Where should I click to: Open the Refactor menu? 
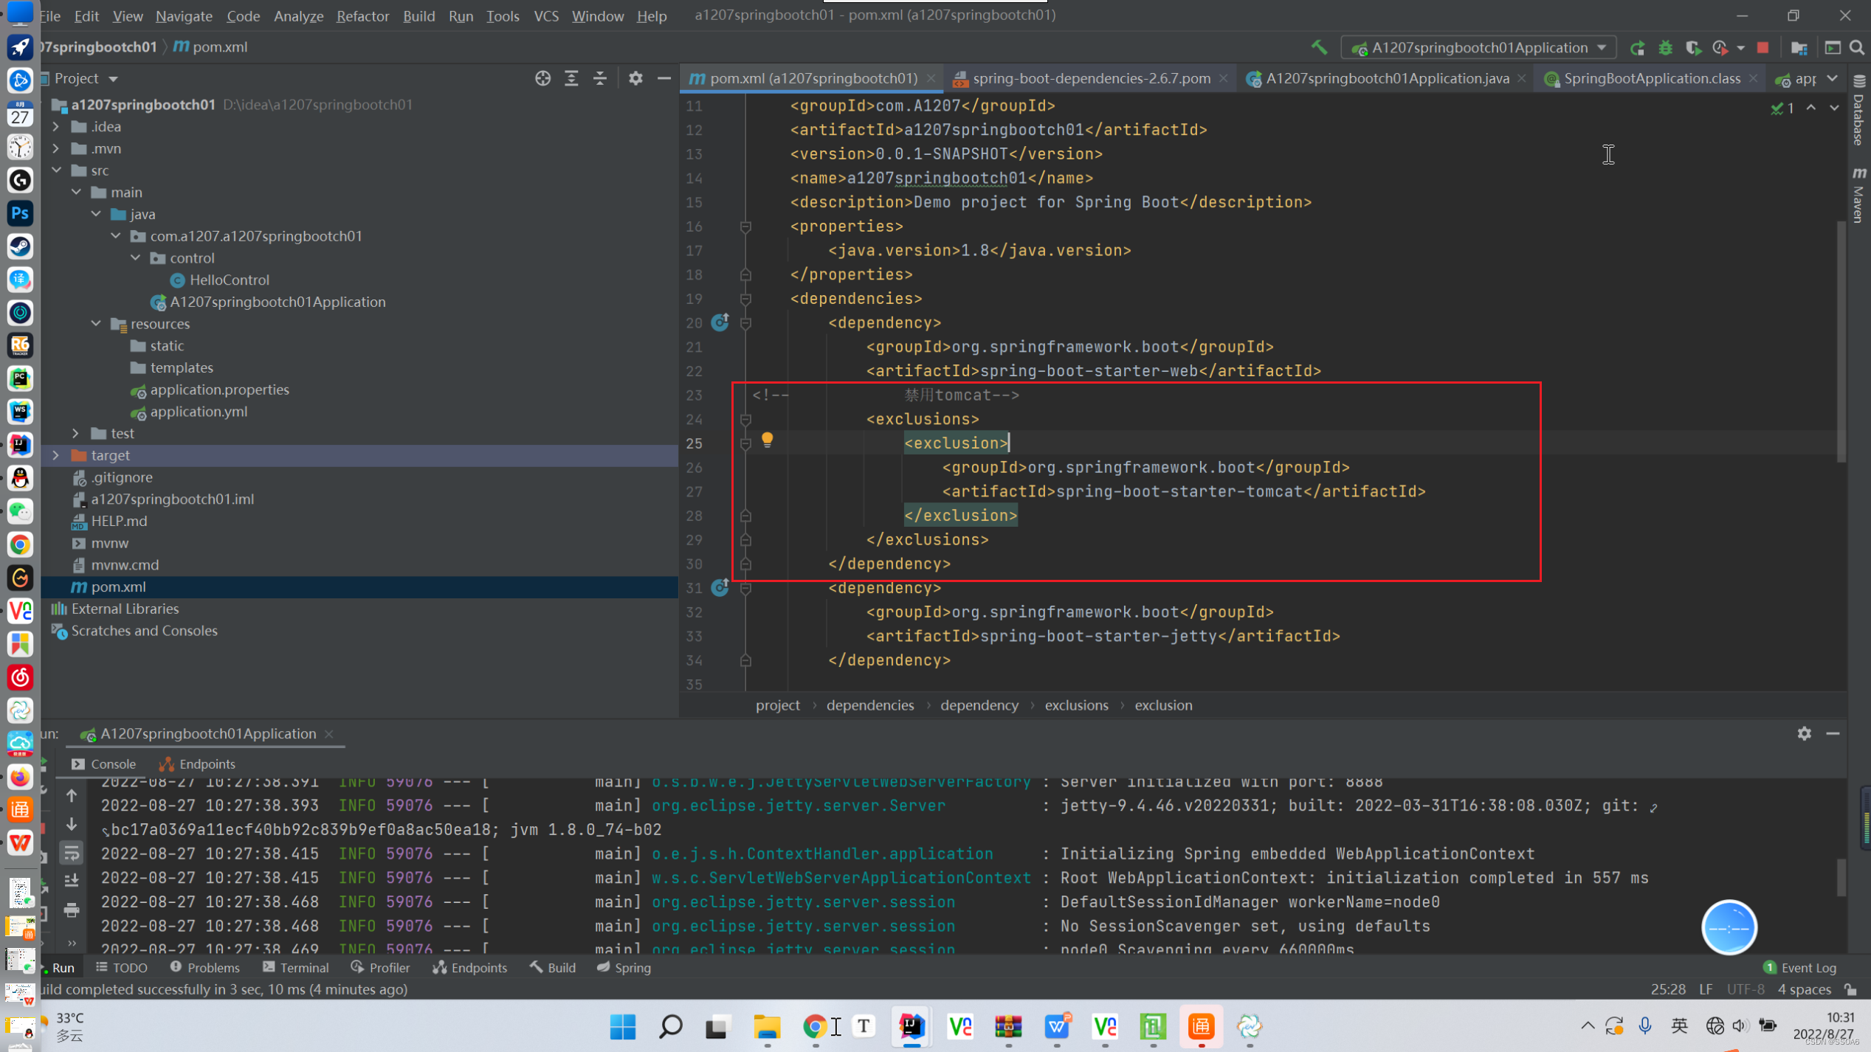point(362,15)
